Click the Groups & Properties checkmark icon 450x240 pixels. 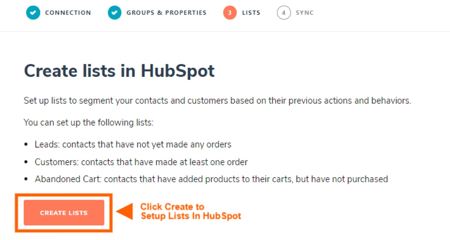[115, 13]
